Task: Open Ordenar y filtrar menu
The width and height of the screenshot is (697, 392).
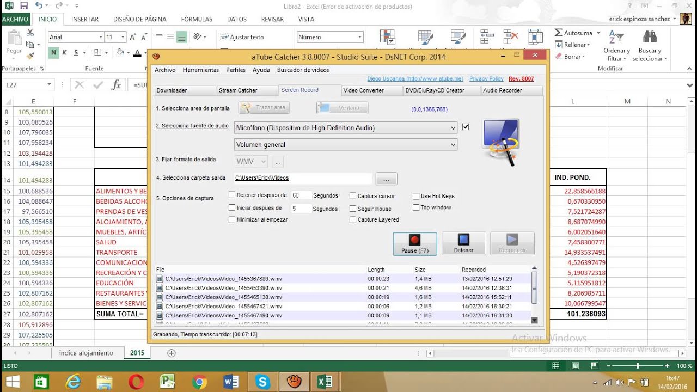Action: pos(616,45)
